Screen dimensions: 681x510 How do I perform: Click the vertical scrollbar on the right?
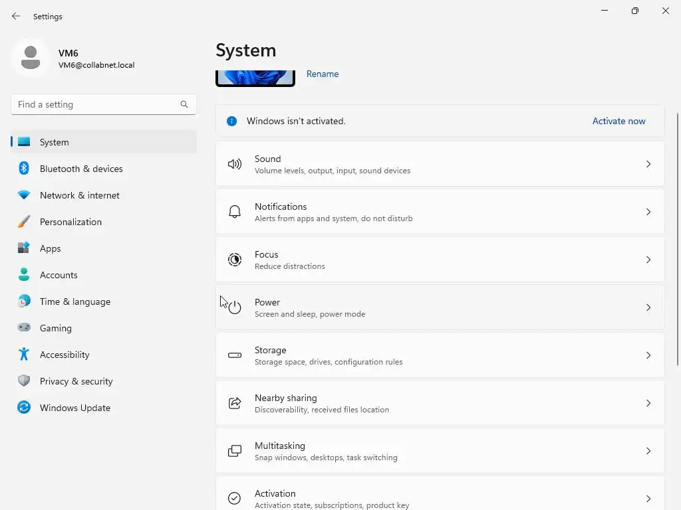click(x=678, y=239)
